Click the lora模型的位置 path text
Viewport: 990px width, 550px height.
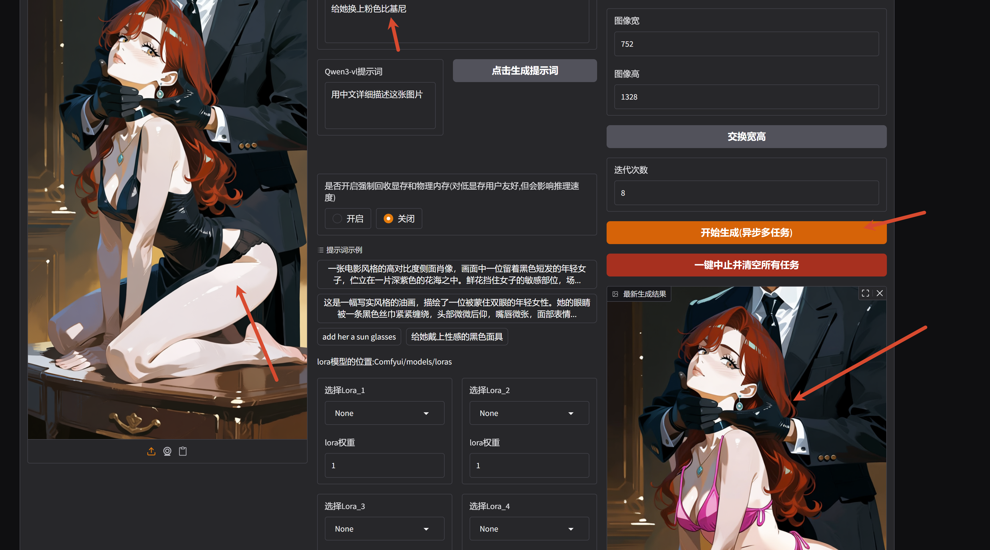tap(384, 362)
